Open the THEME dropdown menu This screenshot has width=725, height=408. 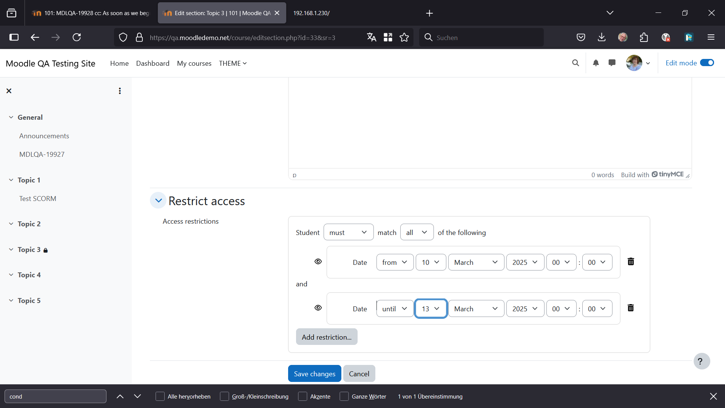(x=233, y=63)
